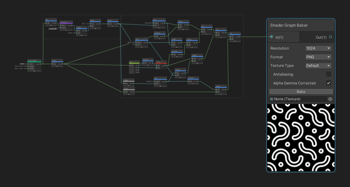Click the Floor node's In(2) input port

[x=46, y=23]
